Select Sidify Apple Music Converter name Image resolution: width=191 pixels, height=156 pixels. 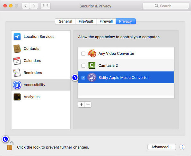(124, 78)
